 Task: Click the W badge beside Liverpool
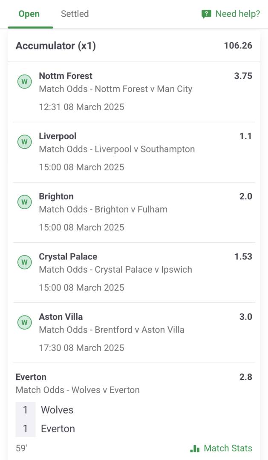coord(24,141)
